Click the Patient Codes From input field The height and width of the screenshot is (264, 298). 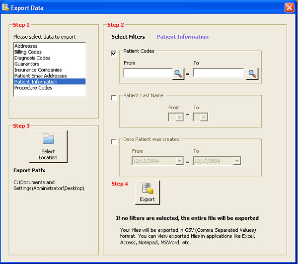click(x=148, y=73)
